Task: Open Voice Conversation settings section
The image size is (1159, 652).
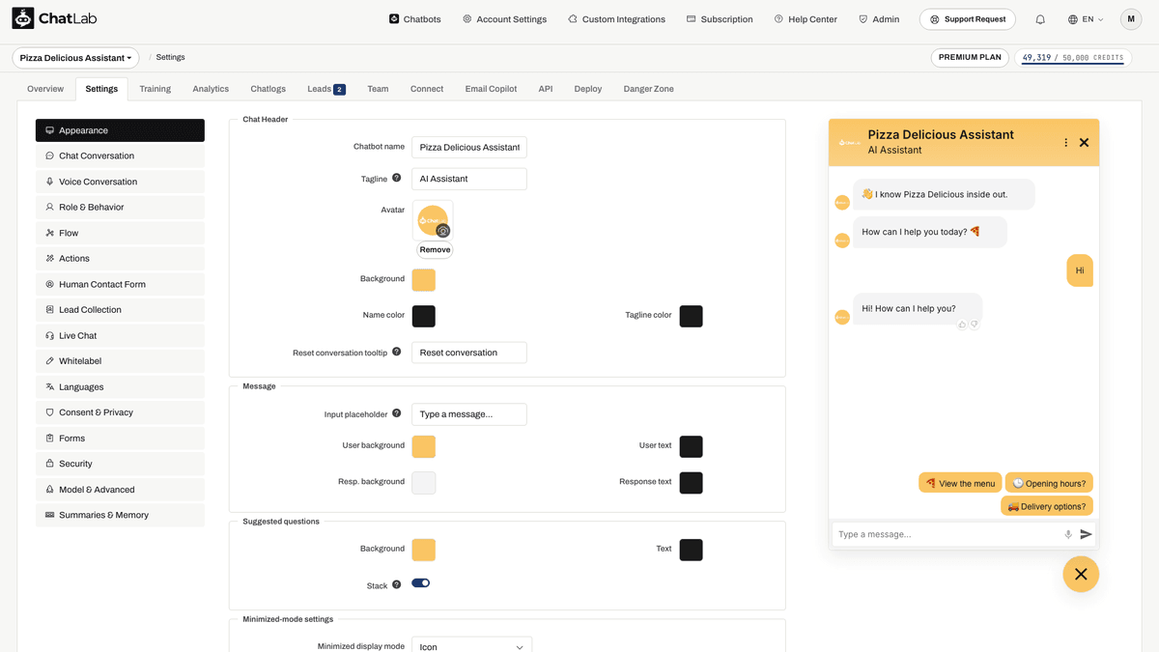Action: point(120,182)
